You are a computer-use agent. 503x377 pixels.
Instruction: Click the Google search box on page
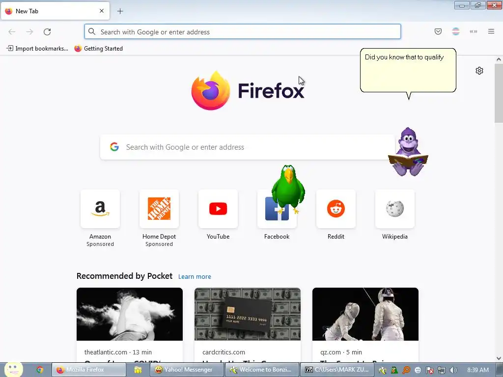click(x=248, y=147)
